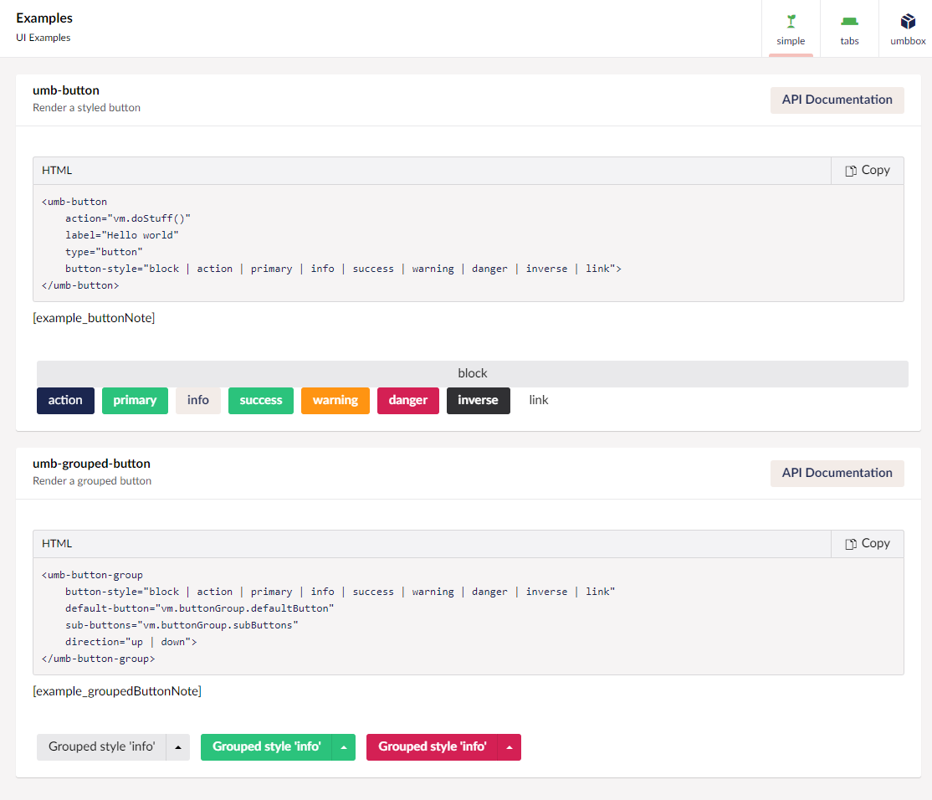Screen dimensions: 932x800
Task: Switch to the tabs tab
Action: (x=849, y=28)
